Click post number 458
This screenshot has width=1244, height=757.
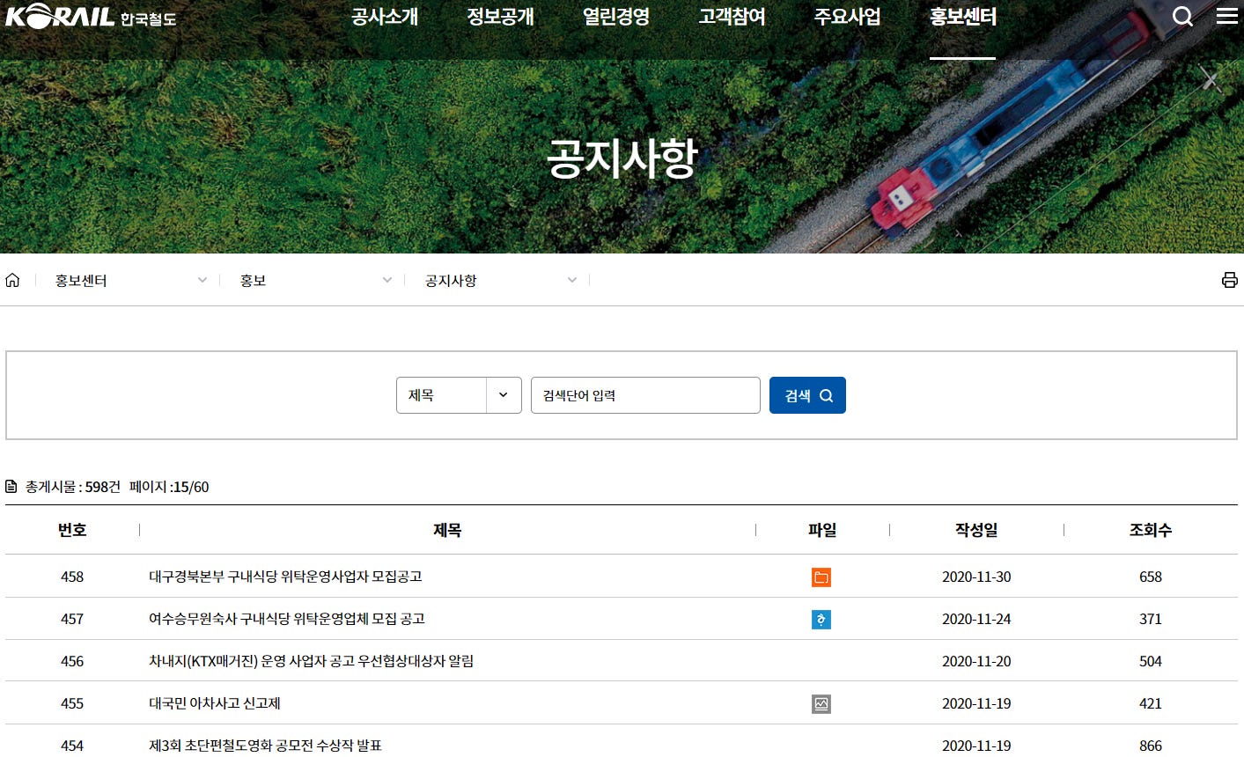72,577
